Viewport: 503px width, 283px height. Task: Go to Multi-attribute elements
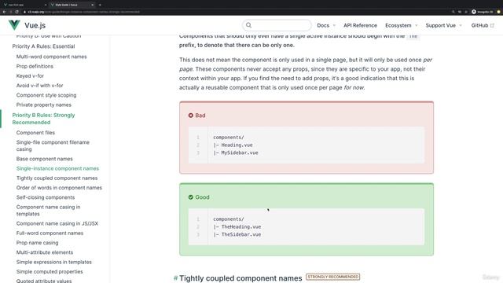pos(45,252)
